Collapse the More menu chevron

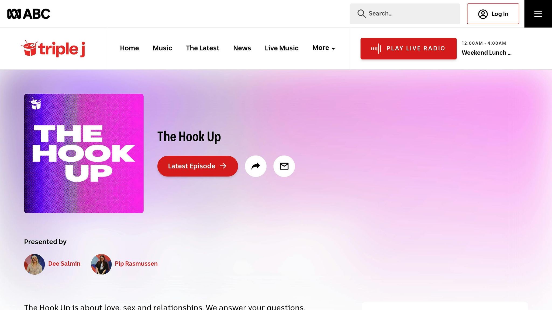click(x=333, y=49)
